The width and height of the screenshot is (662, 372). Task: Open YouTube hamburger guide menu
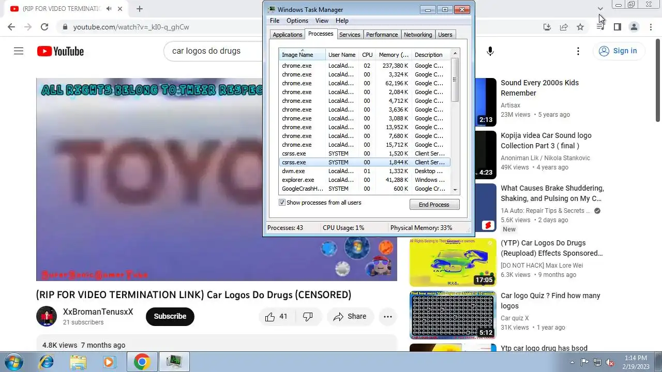click(19, 51)
